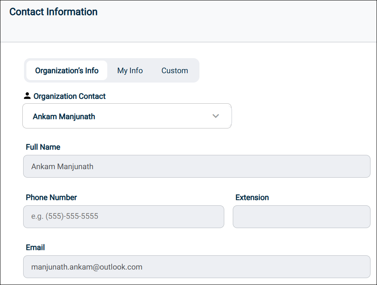Click the selected name text in the dropdown

64,117
